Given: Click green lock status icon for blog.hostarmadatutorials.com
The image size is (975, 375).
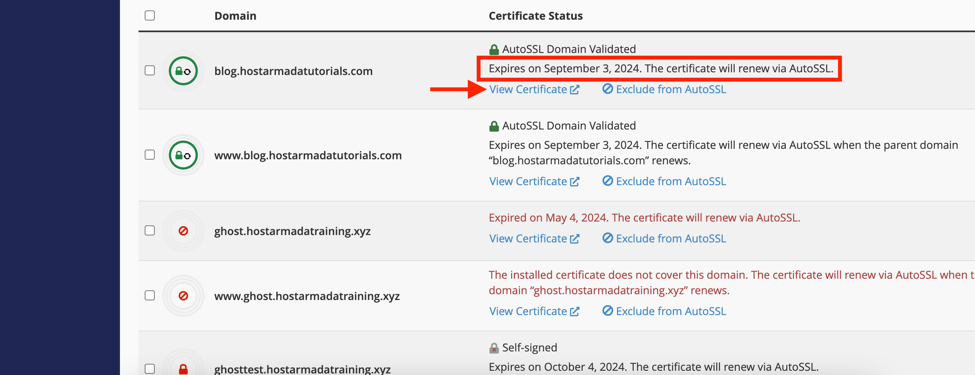Looking at the screenshot, I should (183, 71).
